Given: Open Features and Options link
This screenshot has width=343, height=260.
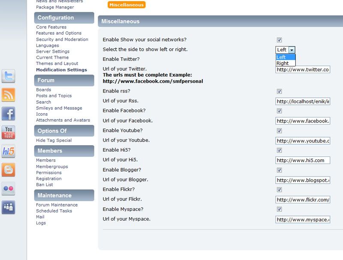Looking at the screenshot, I should [59, 33].
